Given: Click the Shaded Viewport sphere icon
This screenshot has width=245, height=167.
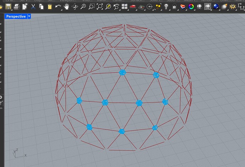Looking at the screenshot, I should tap(200, 6).
